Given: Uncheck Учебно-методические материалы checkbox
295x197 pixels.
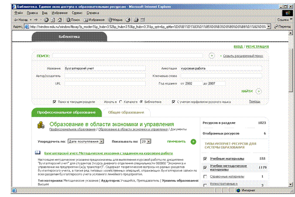Looking at the screenshot, I should point(205,167).
